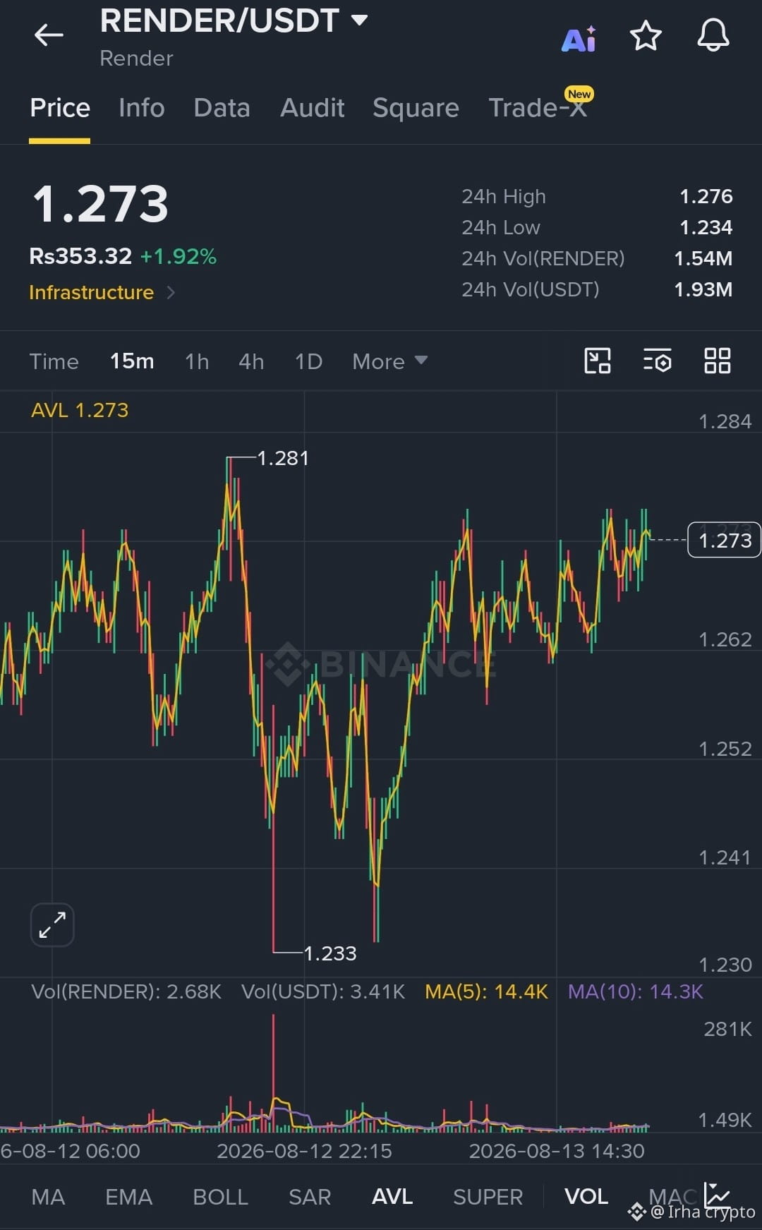This screenshot has width=762, height=1230.
Task: Expand the More timeframes dropdown
Action: tap(389, 361)
